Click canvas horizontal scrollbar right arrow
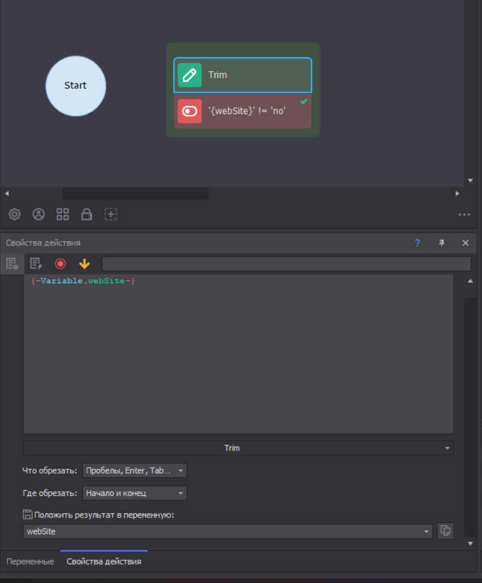482x583 pixels. [457, 194]
